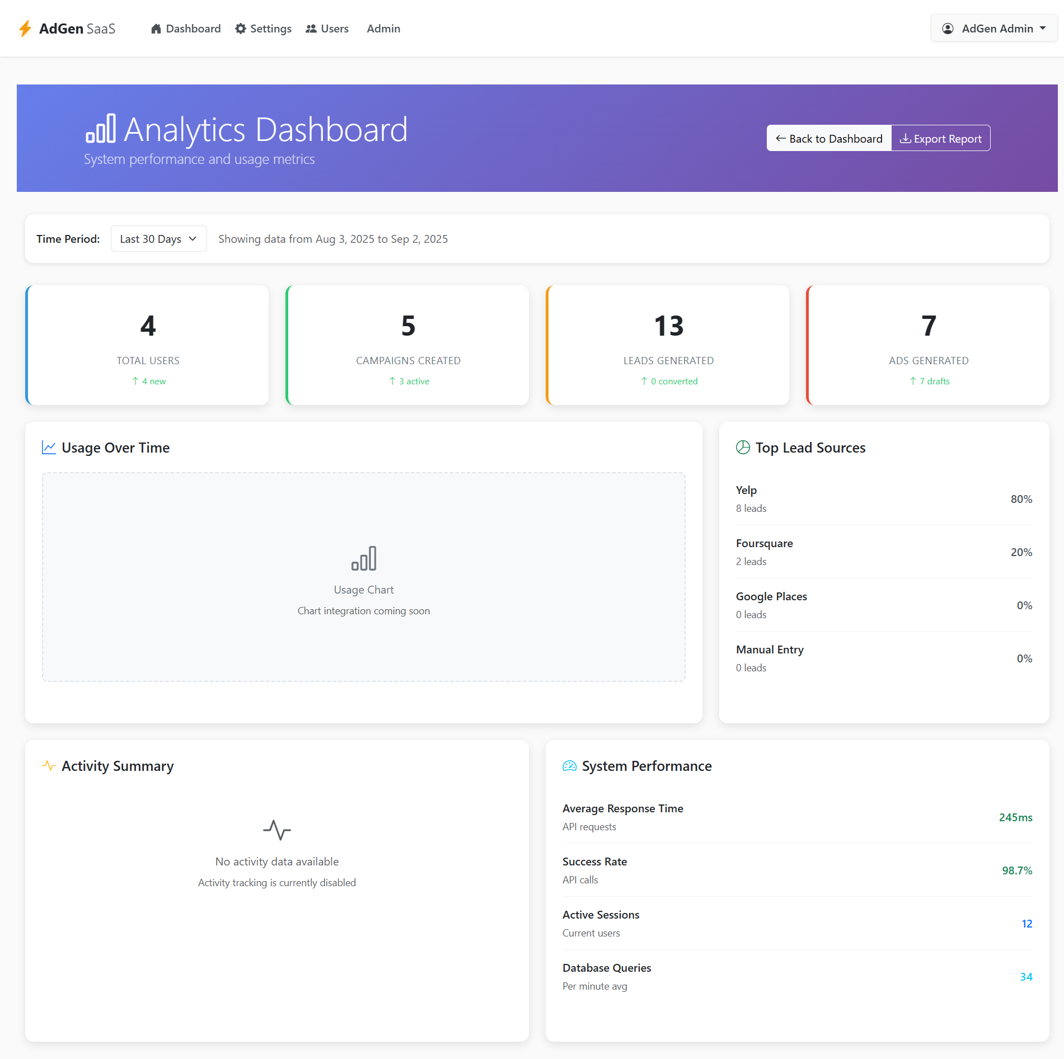Click the Manual Entry lead source row
The image size is (1064, 1059).
point(884,658)
